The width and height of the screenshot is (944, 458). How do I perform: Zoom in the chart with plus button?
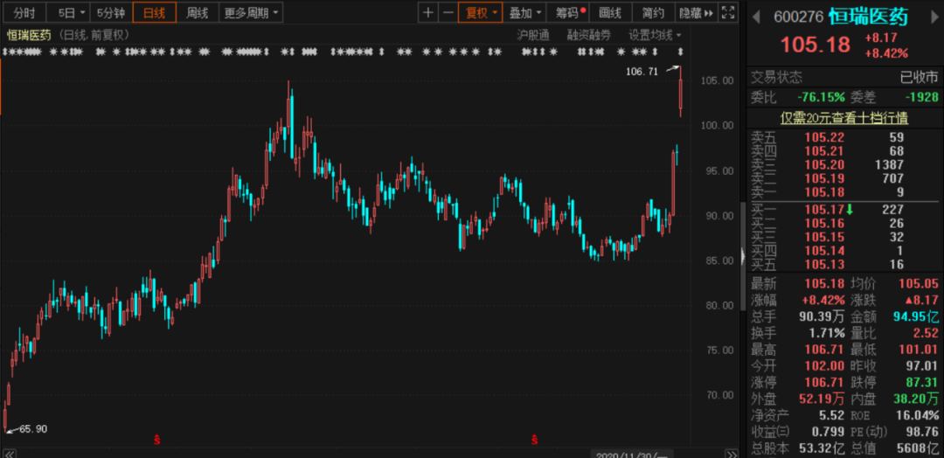[428, 12]
